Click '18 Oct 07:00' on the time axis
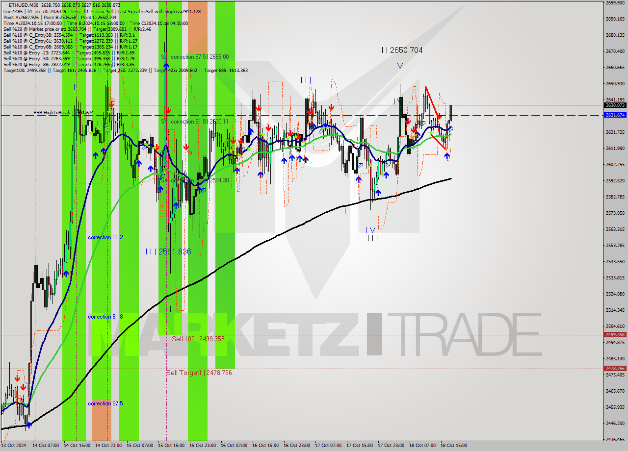 coord(422,446)
